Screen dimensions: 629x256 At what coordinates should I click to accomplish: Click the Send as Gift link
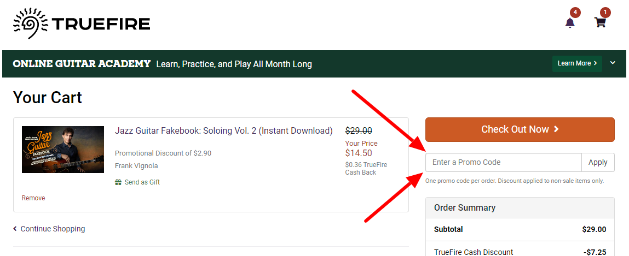142,182
